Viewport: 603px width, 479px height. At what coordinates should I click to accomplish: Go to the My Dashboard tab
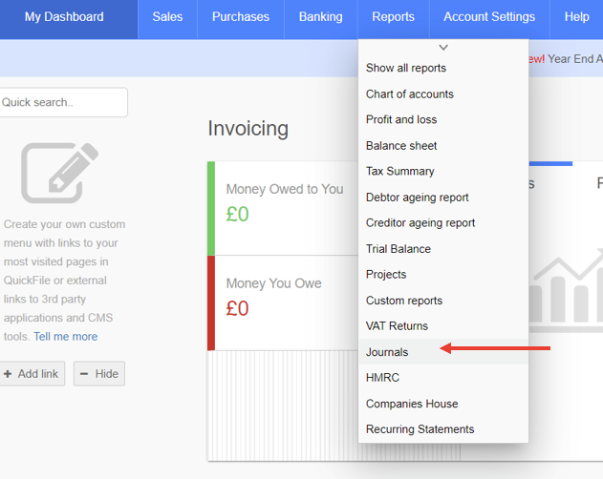coord(64,17)
